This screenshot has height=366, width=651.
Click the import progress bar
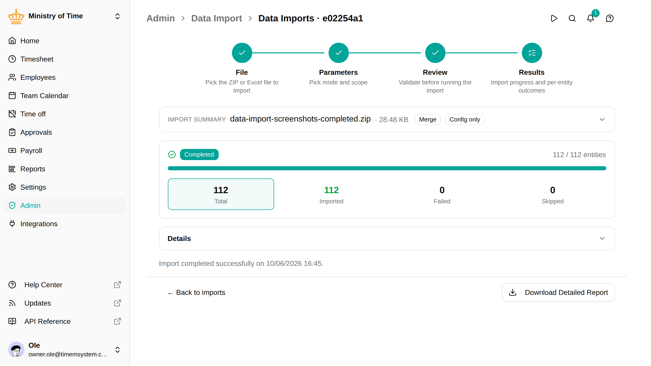387,168
